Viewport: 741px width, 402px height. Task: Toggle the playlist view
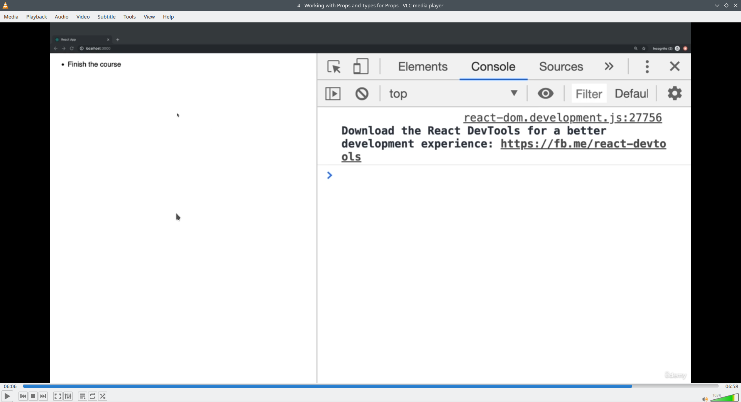click(83, 396)
